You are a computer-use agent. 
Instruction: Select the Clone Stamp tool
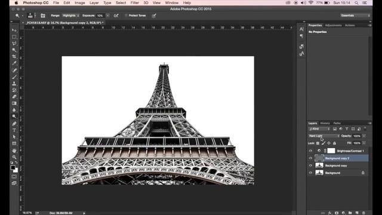click(x=14, y=84)
